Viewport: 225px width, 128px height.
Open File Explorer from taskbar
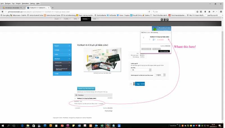[x=28, y=126]
